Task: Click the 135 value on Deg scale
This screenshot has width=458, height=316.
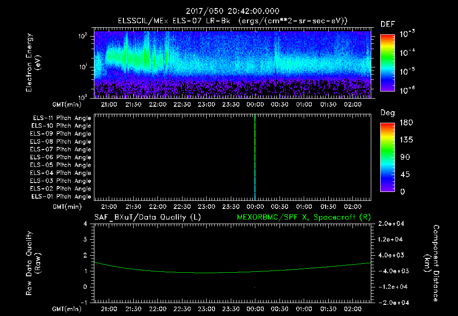Action: tap(406, 140)
